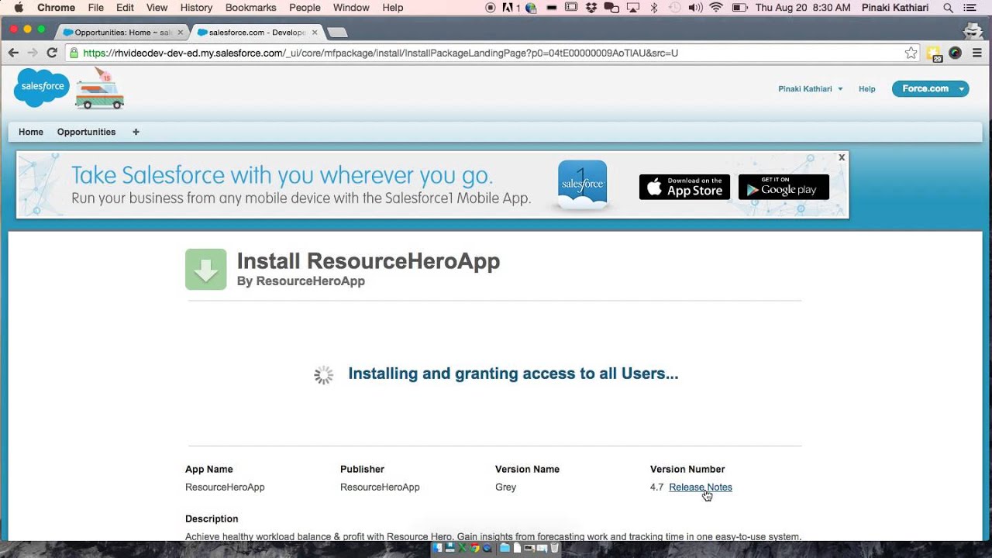The height and width of the screenshot is (558, 992).
Task: Click Get it on Google Play badge
Action: pyautogui.click(x=784, y=187)
